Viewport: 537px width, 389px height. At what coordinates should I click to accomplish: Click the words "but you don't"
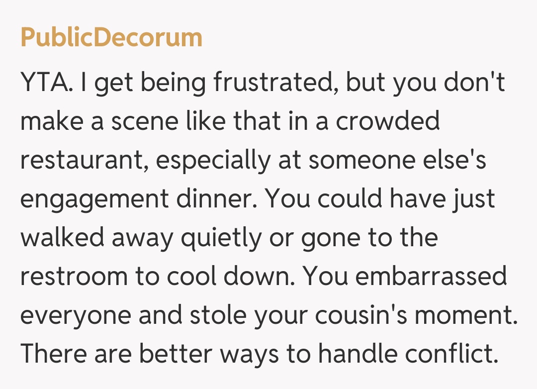(x=425, y=83)
